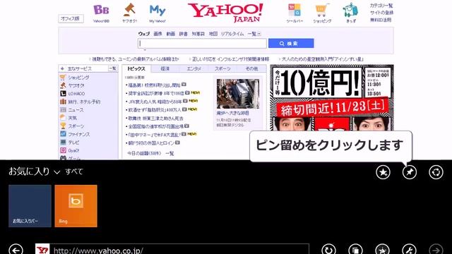Click the forward arrow button
The width and height of the screenshot is (452, 254).
(436, 249)
